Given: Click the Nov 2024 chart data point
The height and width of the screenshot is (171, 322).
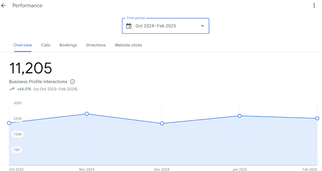Looking at the screenshot, I should point(87,114).
